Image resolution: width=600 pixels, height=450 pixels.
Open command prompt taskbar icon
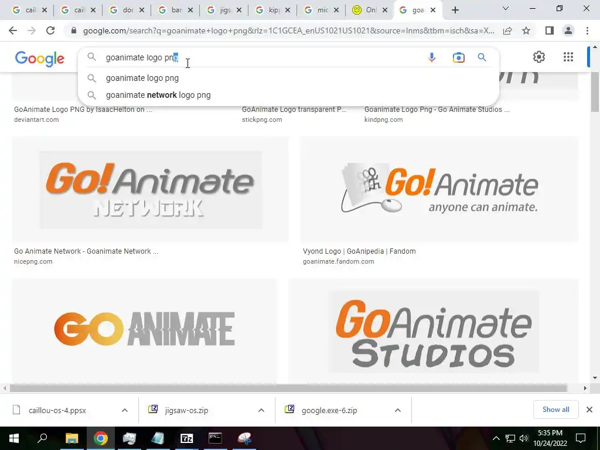point(215,438)
